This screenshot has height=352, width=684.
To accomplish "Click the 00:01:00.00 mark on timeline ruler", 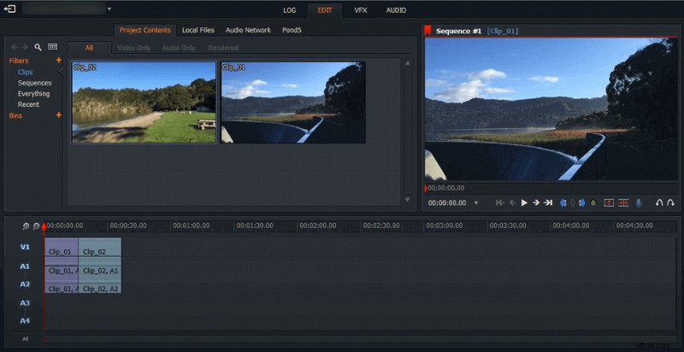I will [191, 226].
